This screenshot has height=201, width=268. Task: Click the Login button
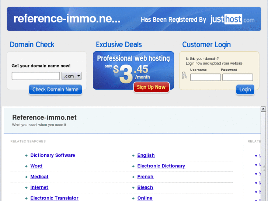tap(245, 90)
